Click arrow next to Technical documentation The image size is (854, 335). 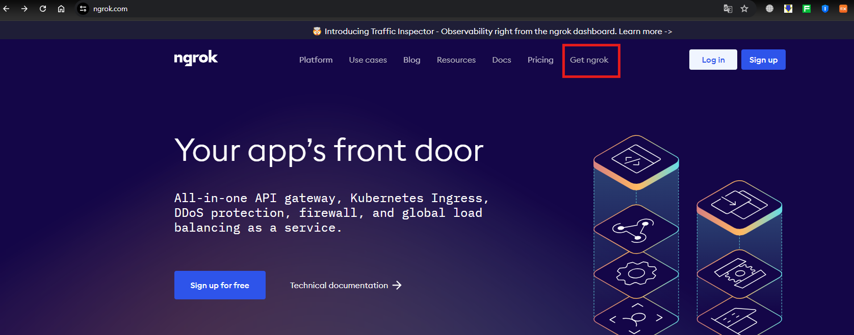(397, 285)
